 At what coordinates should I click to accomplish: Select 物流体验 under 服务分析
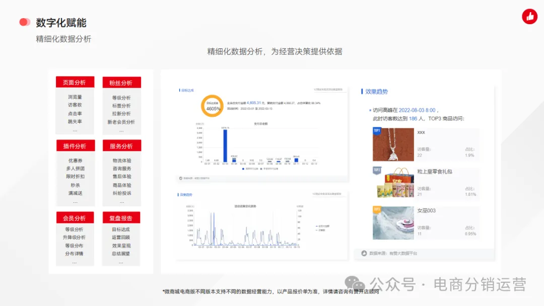point(122,161)
